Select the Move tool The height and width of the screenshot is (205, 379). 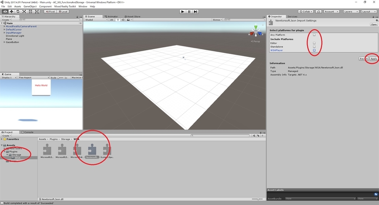(x=11, y=11)
